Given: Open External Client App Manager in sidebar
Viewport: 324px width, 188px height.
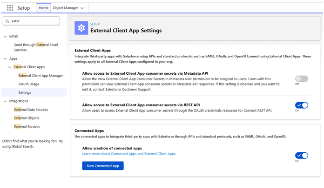Looking at the screenshot, I should pyautogui.click(x=41, y=76).
